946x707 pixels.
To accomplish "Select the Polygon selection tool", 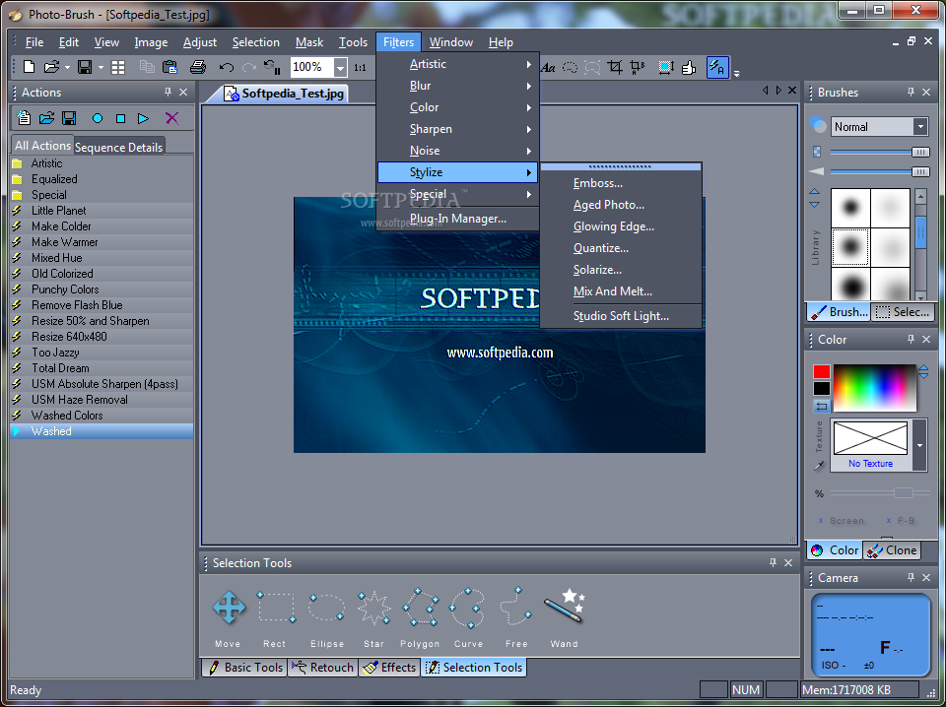I will 420,608.
